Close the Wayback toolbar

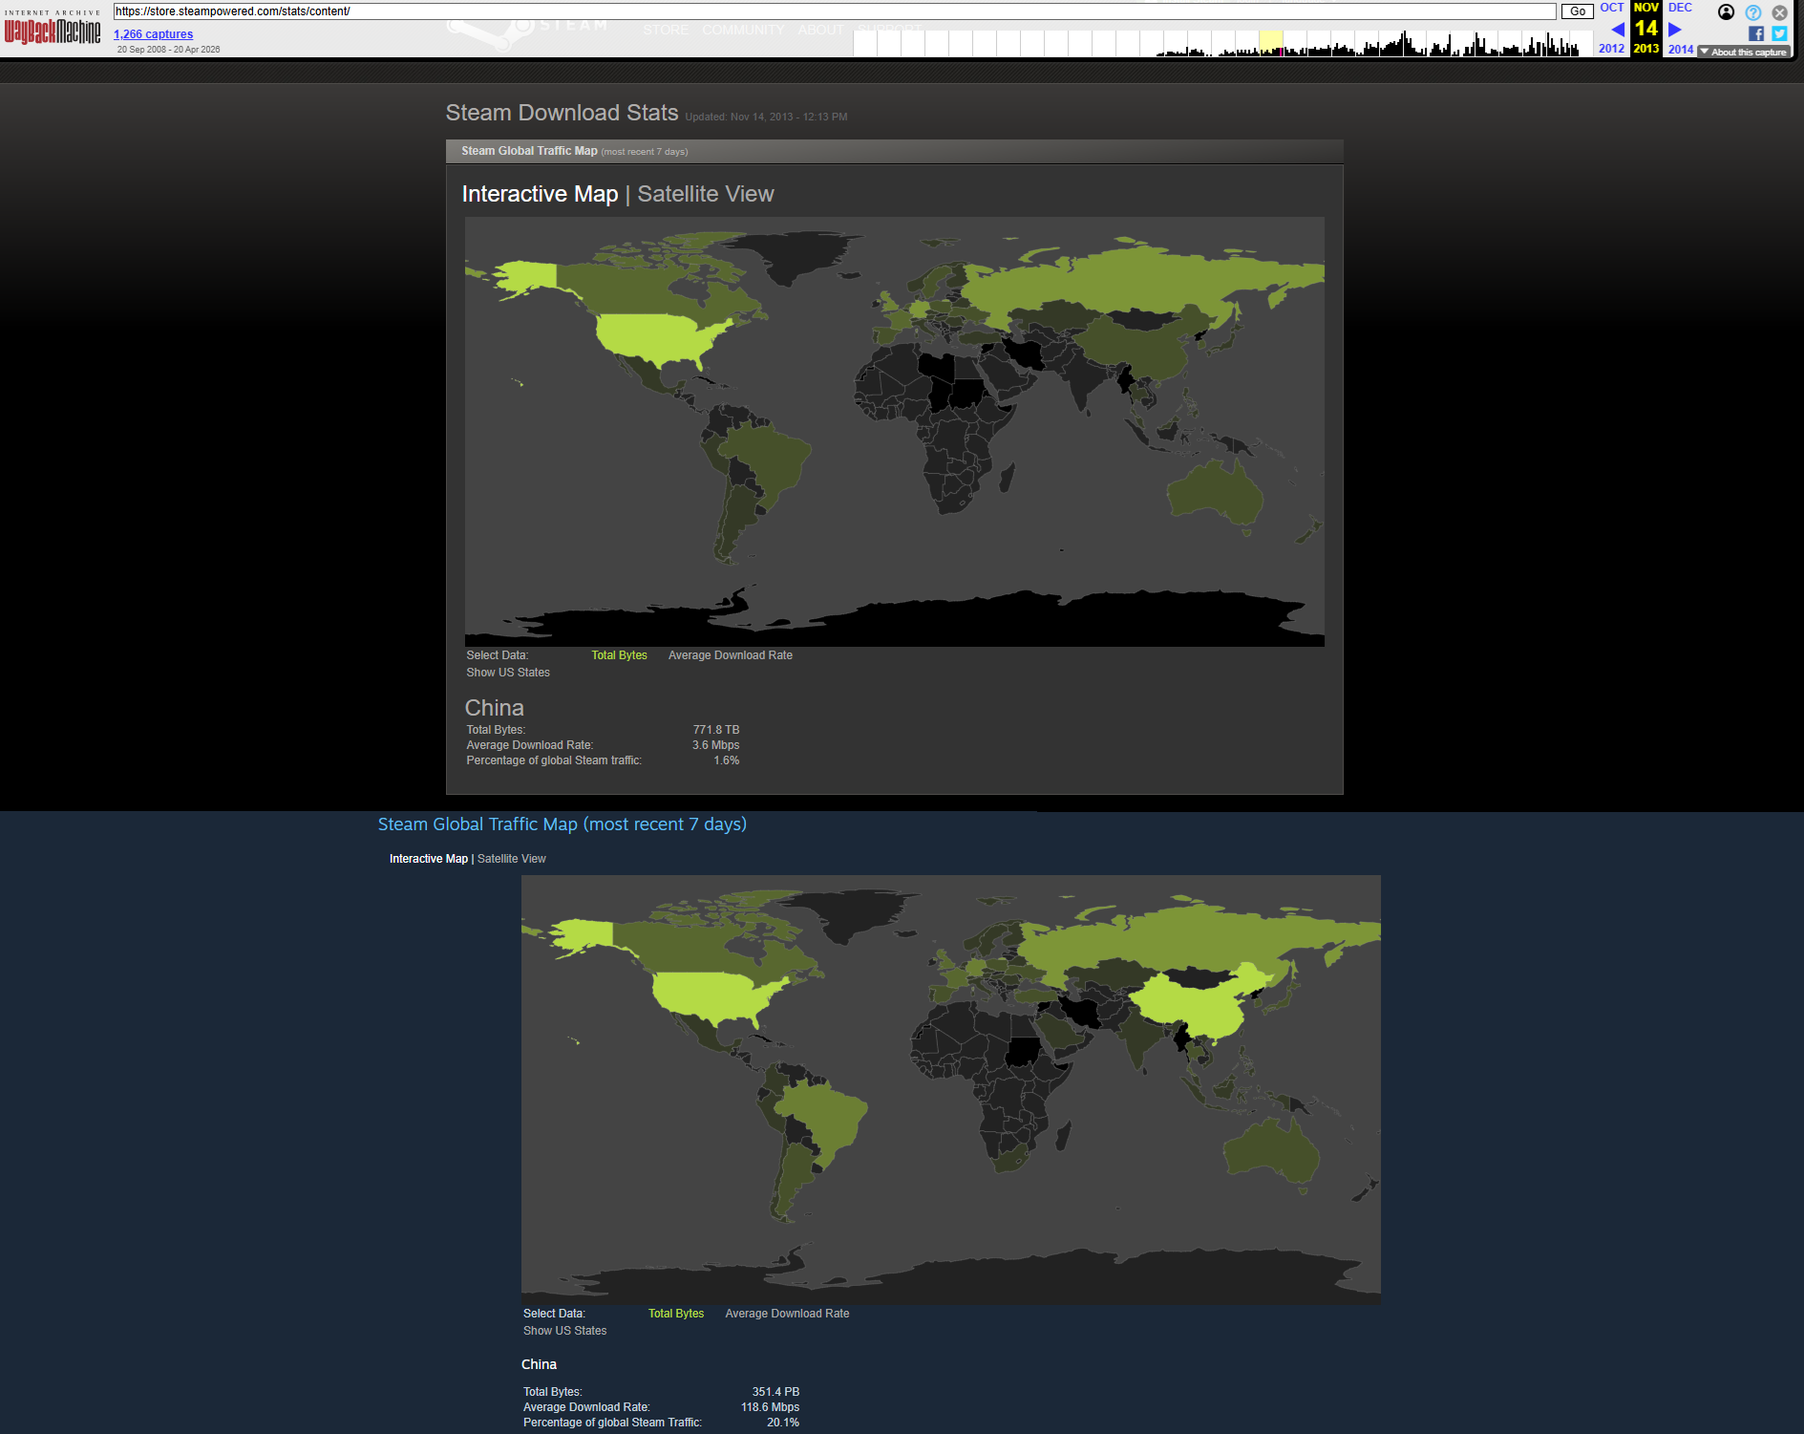pos(1780,12)
